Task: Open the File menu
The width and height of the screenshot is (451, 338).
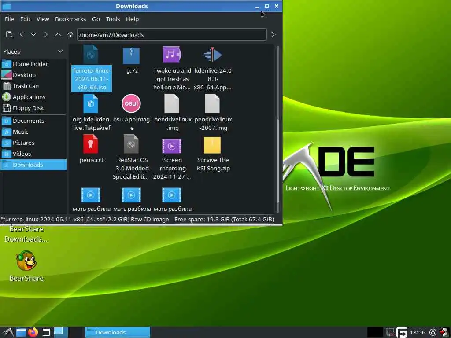Action: (9, 19)
